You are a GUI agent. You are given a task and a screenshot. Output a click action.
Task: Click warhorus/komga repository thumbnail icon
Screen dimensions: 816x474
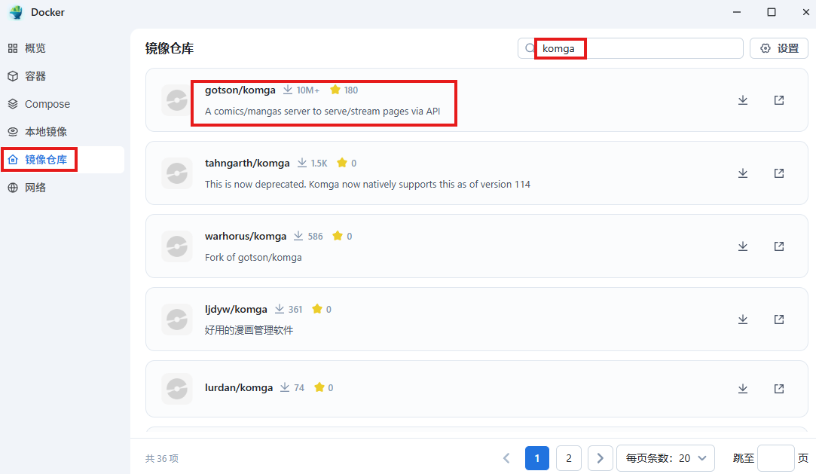click(x=177, y=246)
